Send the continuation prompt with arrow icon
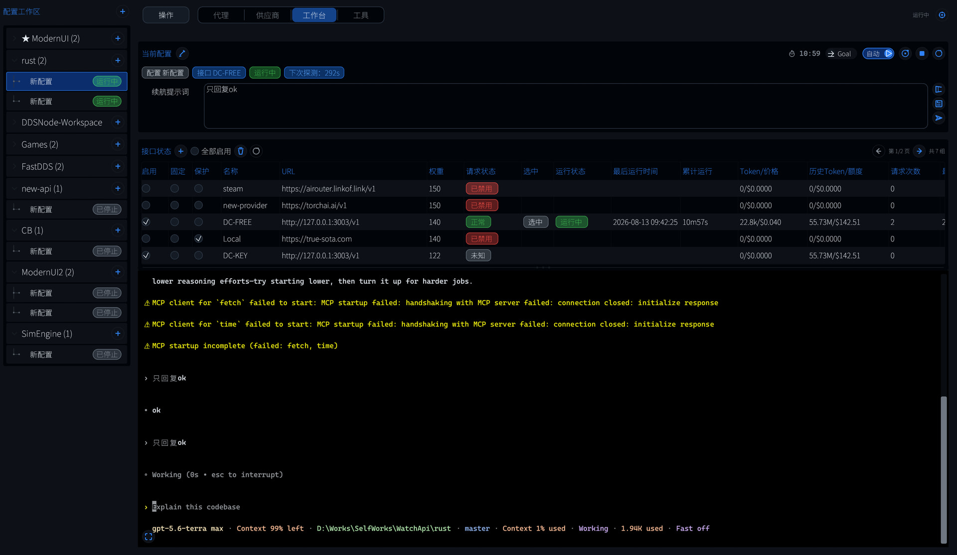This screenshot has width=957, height=555. (x=939, y=118)
